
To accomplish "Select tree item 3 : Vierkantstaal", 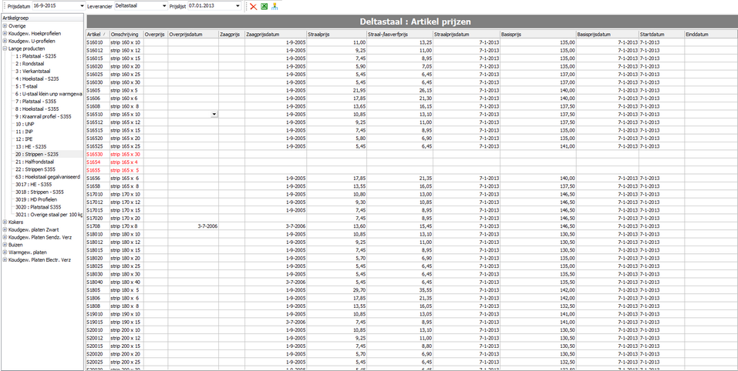I will point(35,72).
